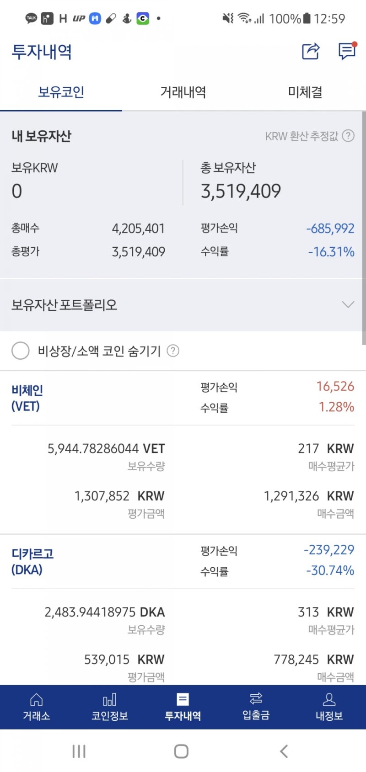Open 비체인 (VET) holding details
Image resolution: width=366 pixels, height=772 pixels.
coord(26,397)
